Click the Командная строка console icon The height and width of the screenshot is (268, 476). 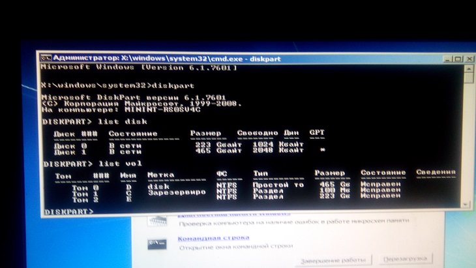tap(157, 242)
